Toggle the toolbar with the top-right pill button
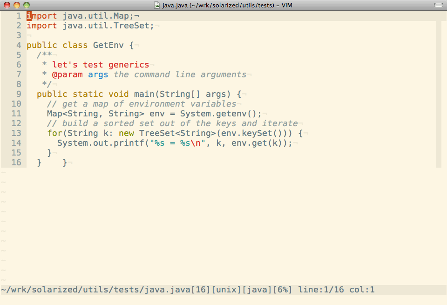This screenshot has height=305, width=447. pyautogui.click(x=438, y=5)
